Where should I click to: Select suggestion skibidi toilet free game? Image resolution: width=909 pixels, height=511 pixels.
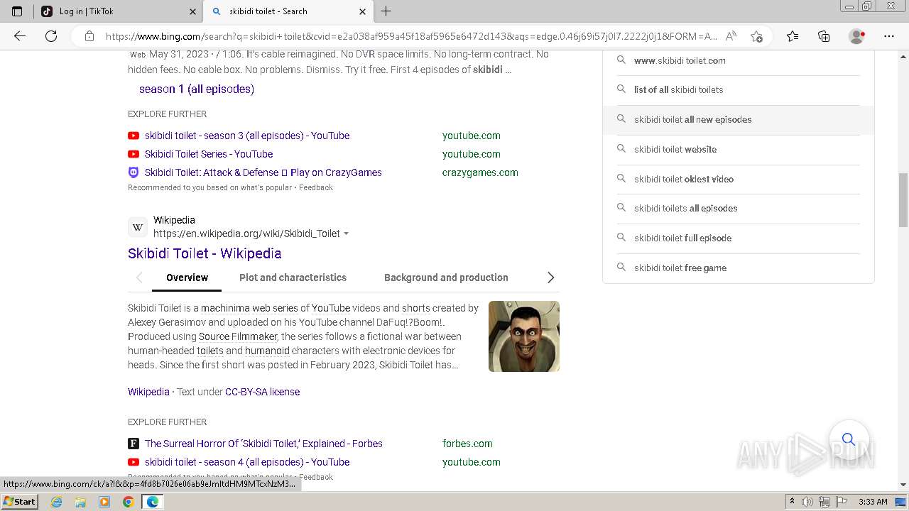click(x=738, y=268)
